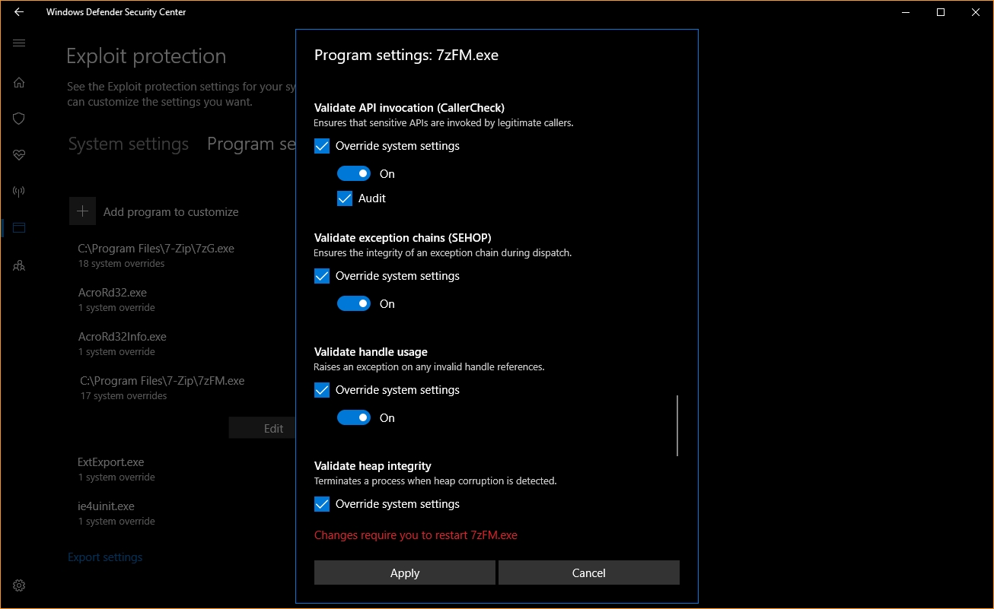
Task: Turn off the CallerCheck On switch
Action: pyautogui.click(x=354, y=174)
